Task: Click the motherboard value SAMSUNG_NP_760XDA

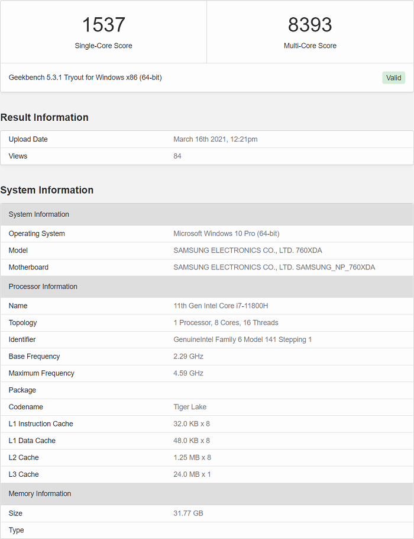Action: pyautogui.click(x=274, y=267)
